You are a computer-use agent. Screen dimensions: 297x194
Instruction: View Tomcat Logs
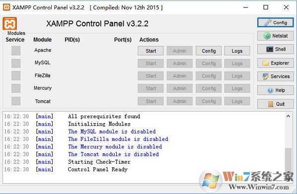tap(237, 101)
